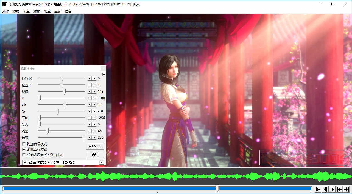Viewport: 352px width, 194px height.
Task: Click the right arrow for 深度
Action: point(94,92)
